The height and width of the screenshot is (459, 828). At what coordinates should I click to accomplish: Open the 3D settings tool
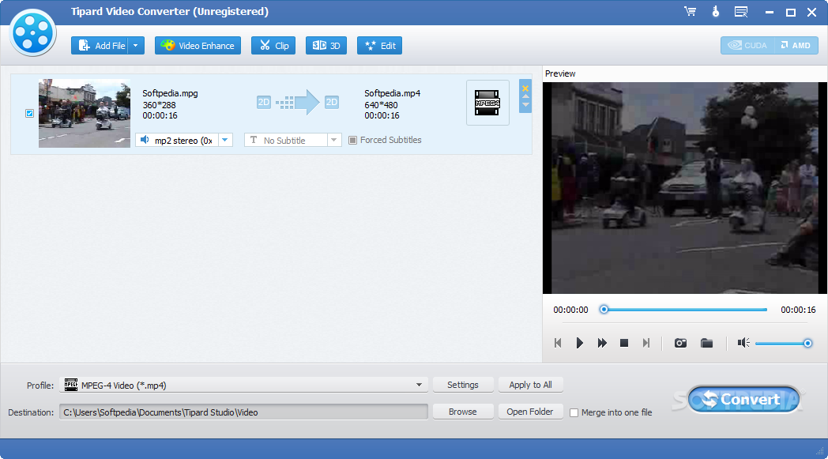tap(326, 45)
